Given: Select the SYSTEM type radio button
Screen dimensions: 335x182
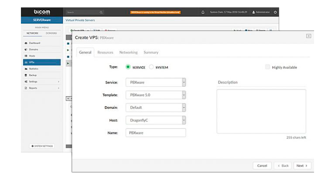Looking at the screenshot, I should 151,67.
